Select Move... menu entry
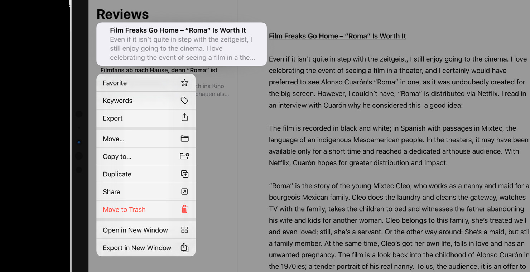This screenshot has width=530, height=272. (x=146, y=139)
